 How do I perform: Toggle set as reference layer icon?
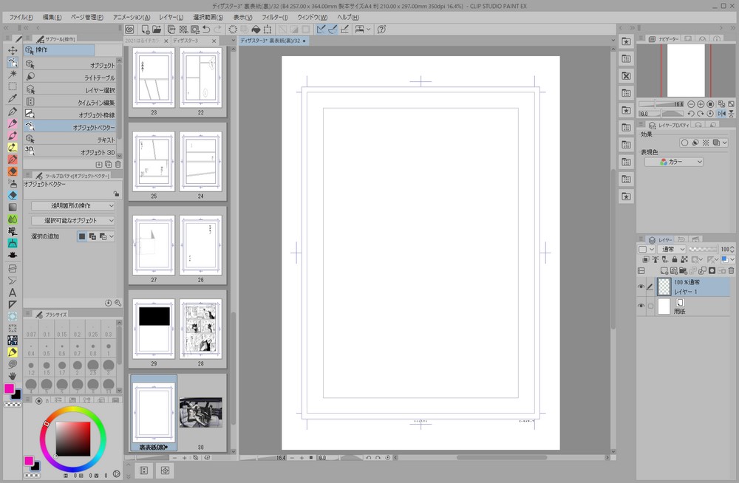pyautogui.click(x=655, y=259)
